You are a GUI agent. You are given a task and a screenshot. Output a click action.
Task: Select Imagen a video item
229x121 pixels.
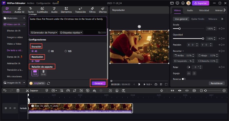[x=15, y=37]
